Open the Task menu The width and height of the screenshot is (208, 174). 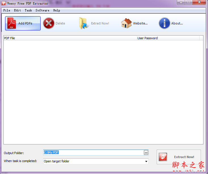(28, 10)
